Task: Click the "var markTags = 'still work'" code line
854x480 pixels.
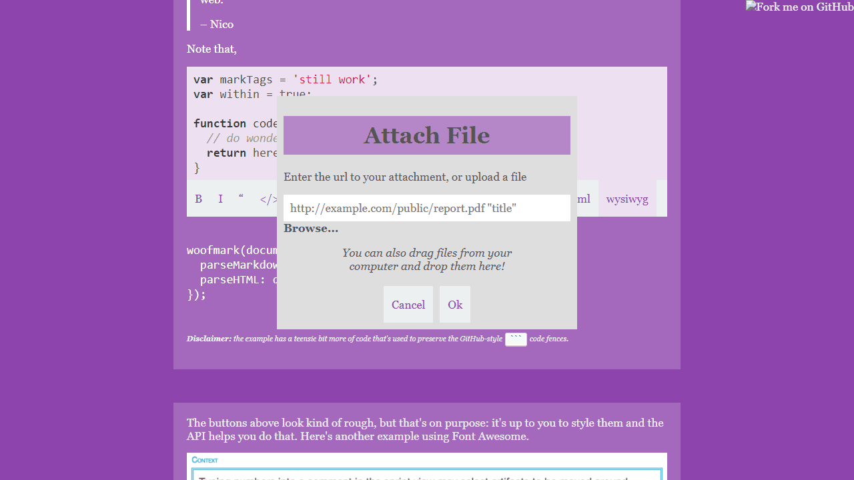Action: tap(286, 79)
